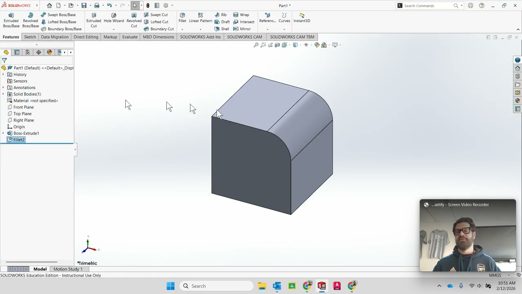Click the MMGS units in the status bar
Screen dimensions: 522x294
coord(495,275)
